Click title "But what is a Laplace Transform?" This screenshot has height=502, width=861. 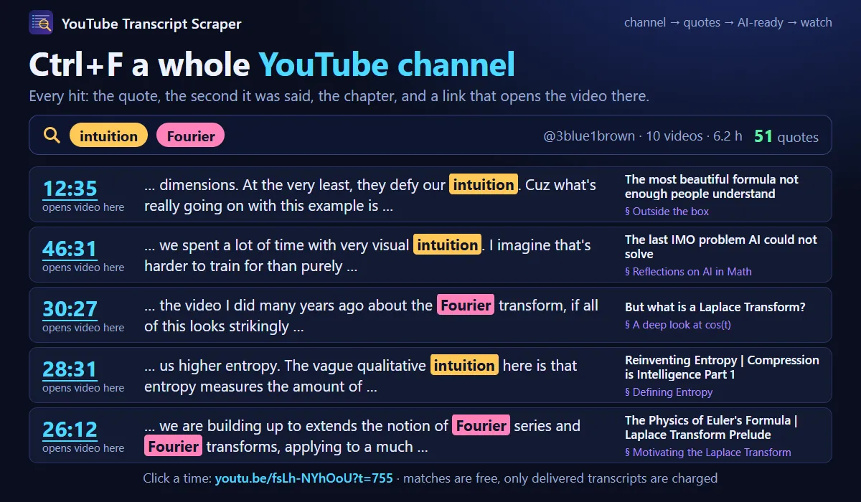[715, 307]
